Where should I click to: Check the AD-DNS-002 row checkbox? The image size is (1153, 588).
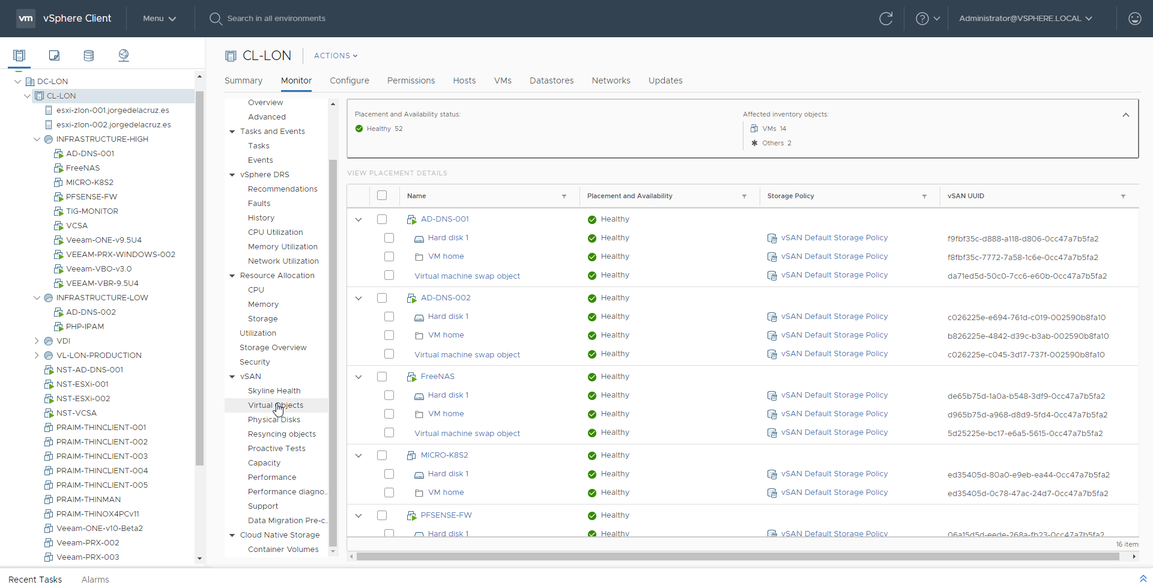tap(382, 298)
